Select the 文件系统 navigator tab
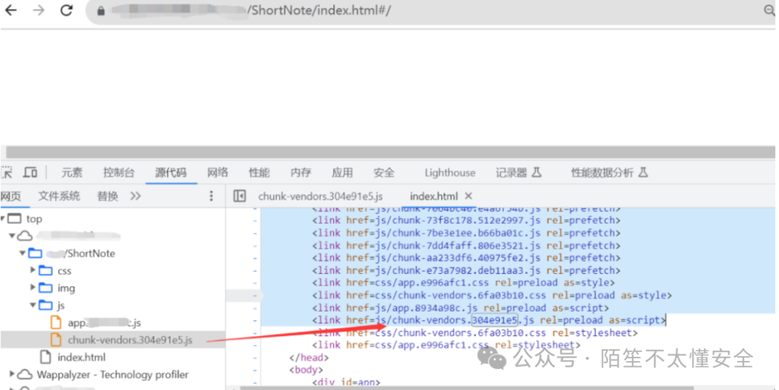Screen dimensions: 779x390 pyautogui.click(x=59, y=196)
